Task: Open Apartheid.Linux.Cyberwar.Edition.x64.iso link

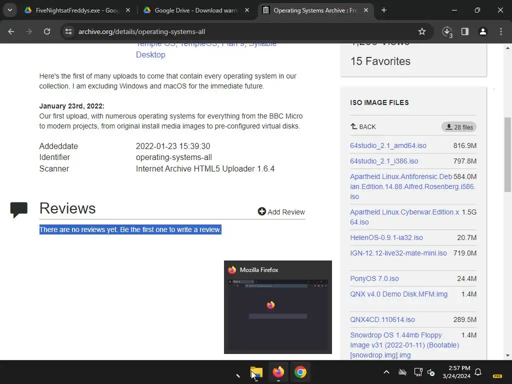Action: 404,217
